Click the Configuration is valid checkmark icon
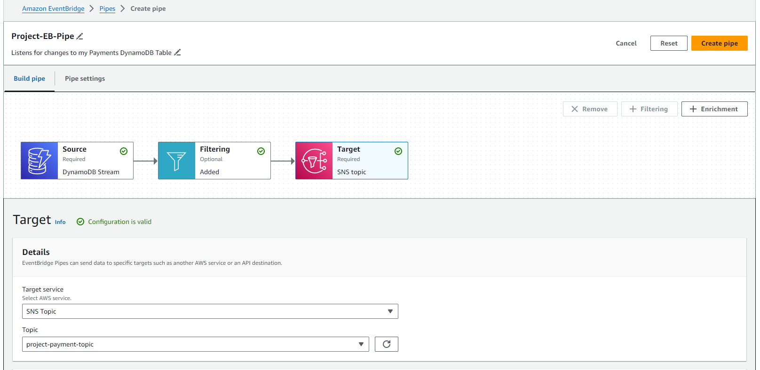 tap(80, 222)
